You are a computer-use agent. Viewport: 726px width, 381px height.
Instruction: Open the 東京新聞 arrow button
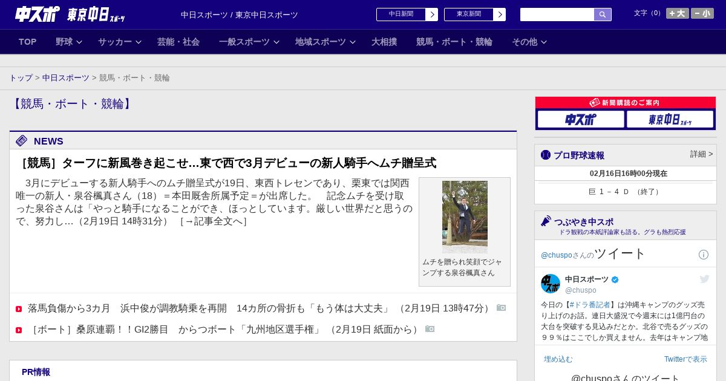[x=499, y=15]
